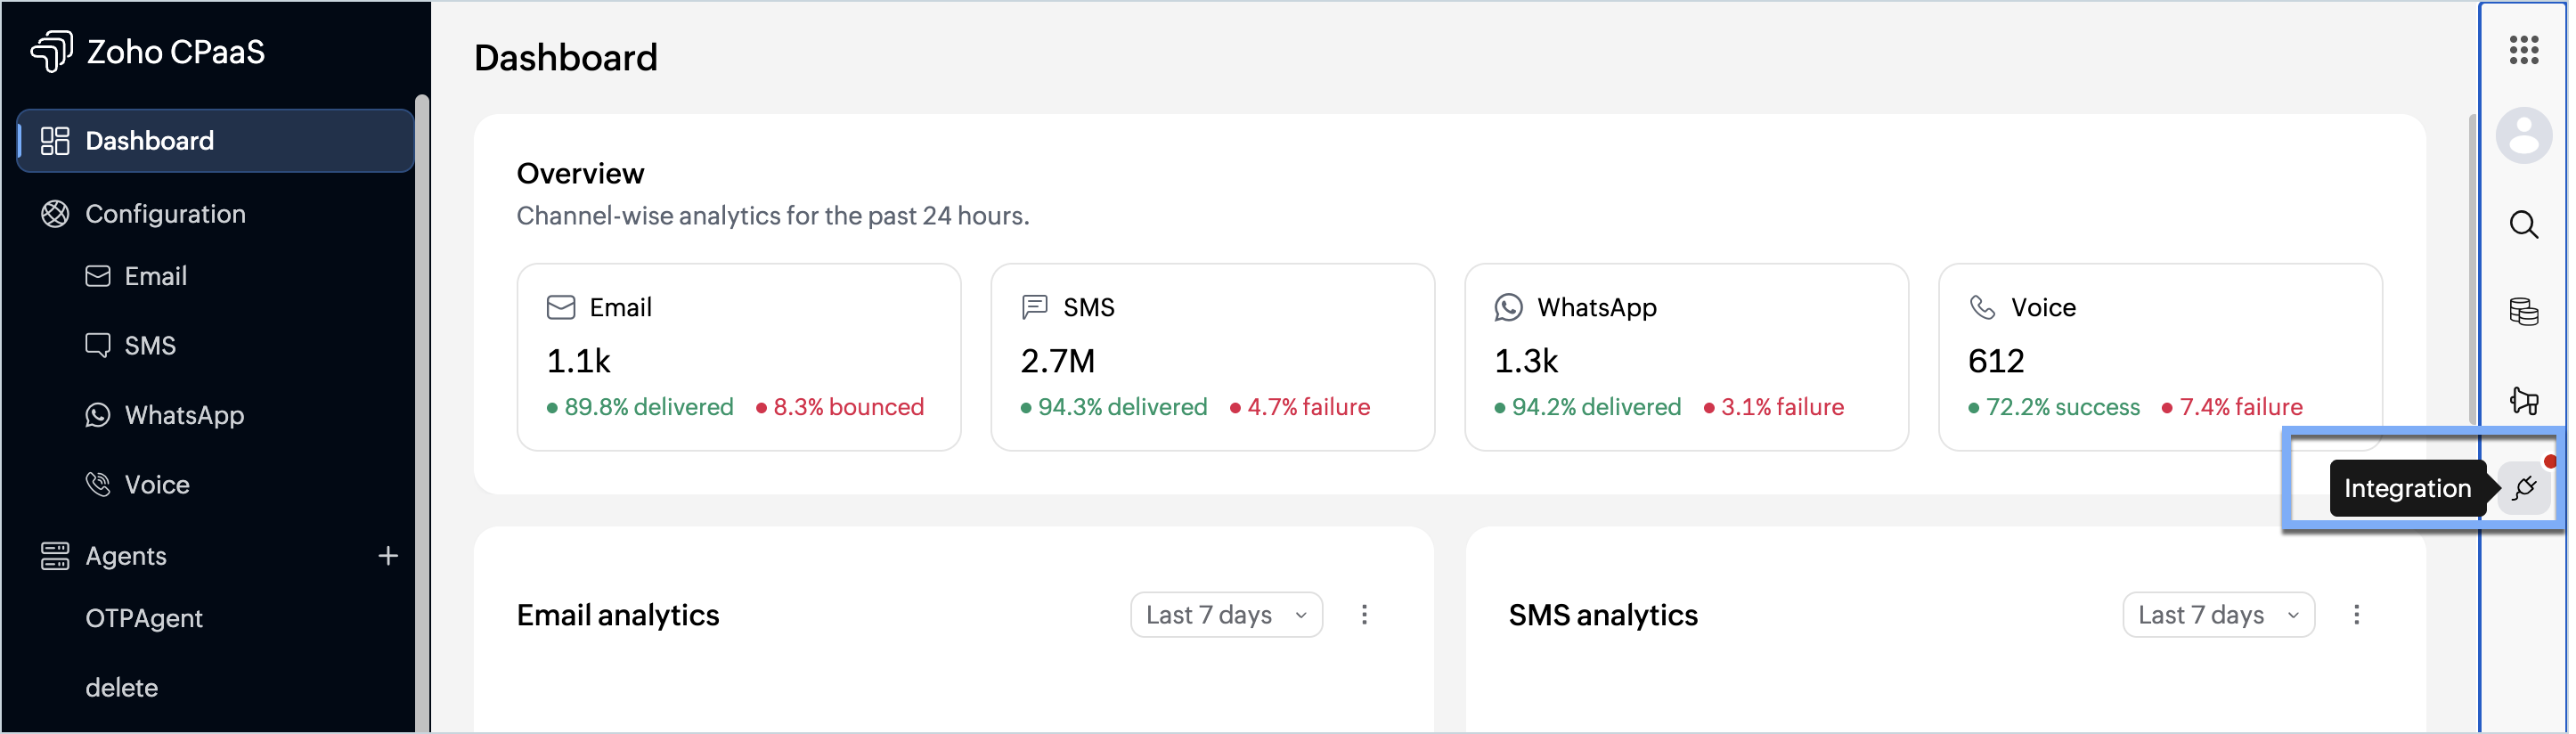2576x734 pixels.
Task: Click the WhatsApp icon on overview card
Action: click(1511, 308)
